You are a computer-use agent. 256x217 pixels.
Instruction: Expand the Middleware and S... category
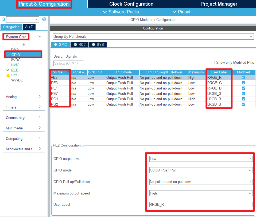click(40, 149)
